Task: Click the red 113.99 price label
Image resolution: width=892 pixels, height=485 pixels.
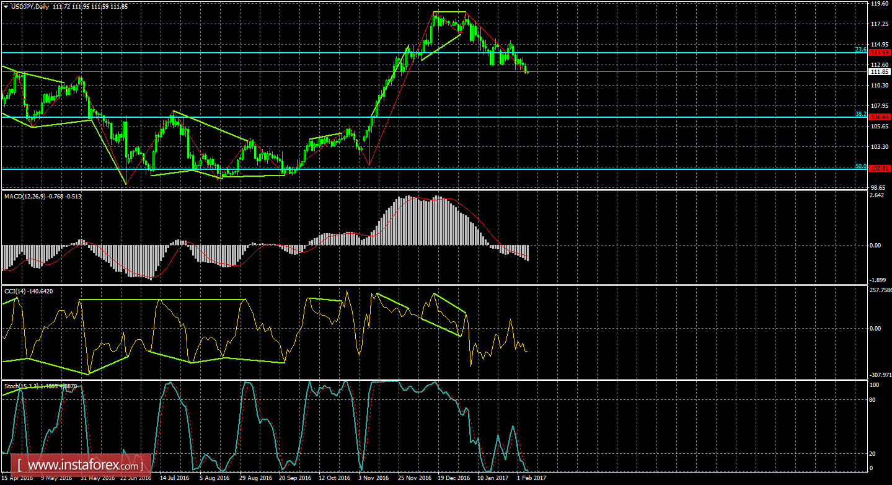Action: pyautogui.click(x=879, y=53)
